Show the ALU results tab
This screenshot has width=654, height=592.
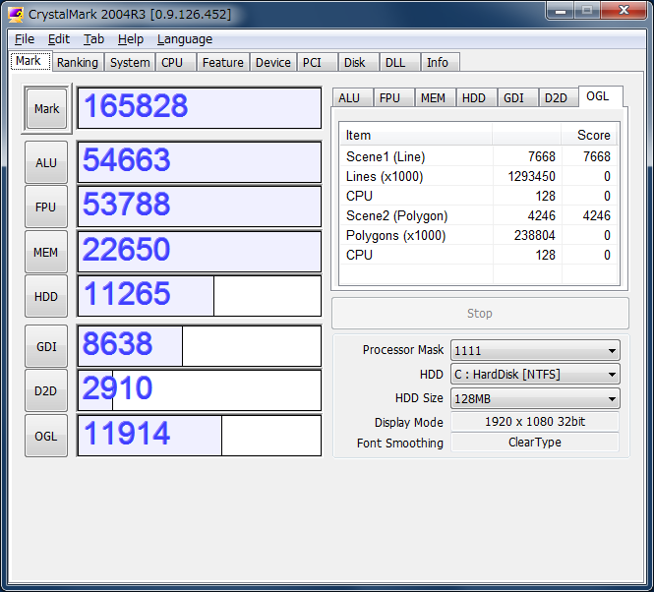349,98
